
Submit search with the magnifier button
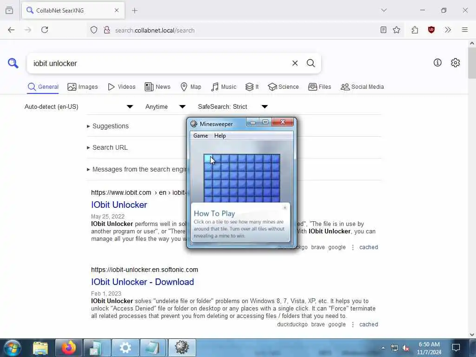coord(311,63)
